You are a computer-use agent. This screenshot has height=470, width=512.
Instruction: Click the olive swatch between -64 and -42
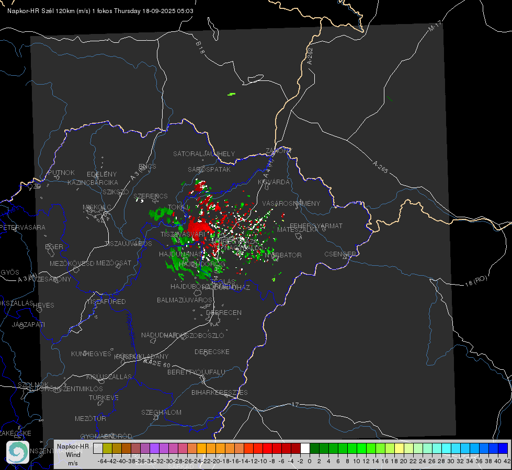(107, 448)
